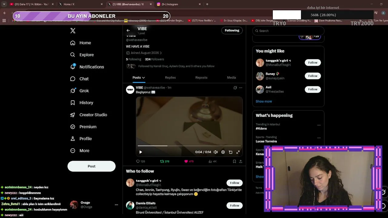388x218 pixels.
Task: Open Lucas Torreira trending topic
Action: pyautogui.click(x=266, y=141)
